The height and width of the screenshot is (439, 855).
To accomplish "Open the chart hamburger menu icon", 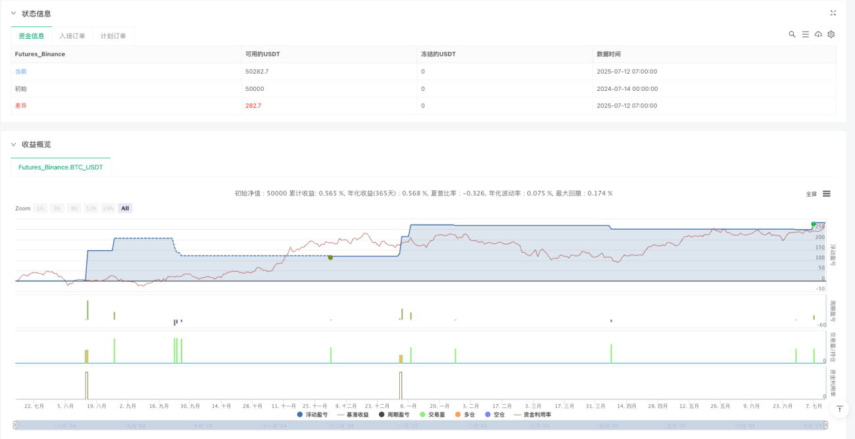I will [827, 194].
